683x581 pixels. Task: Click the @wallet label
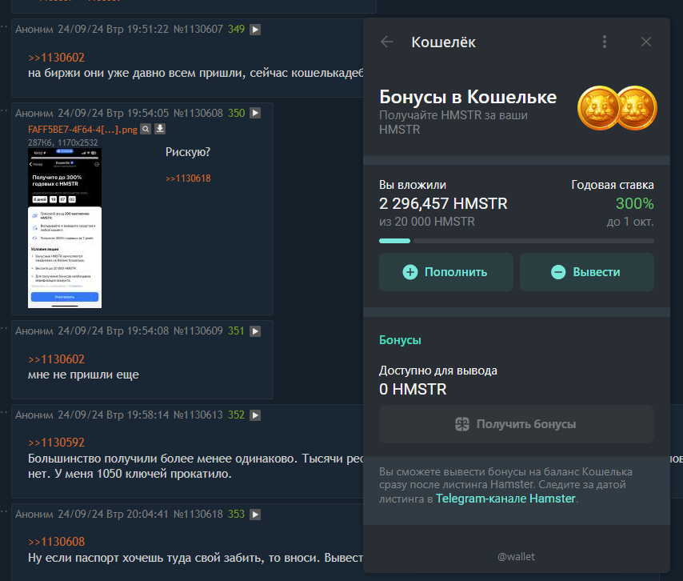point(516,557)
